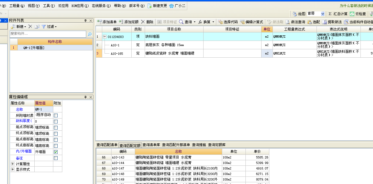Uncheck the 内/外墙面 附加 checkbox
Screen dimensions: 373x184
coord(56,152)
